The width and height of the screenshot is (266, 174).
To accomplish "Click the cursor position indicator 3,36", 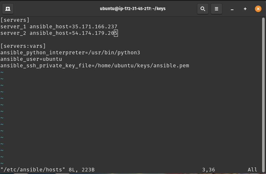I will point(208,169).
